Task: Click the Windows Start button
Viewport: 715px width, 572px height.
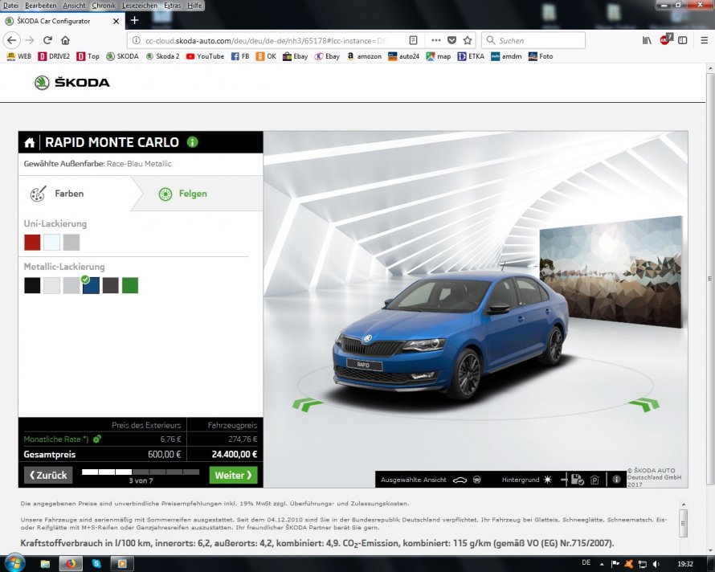Action: (x=14, y=563)
